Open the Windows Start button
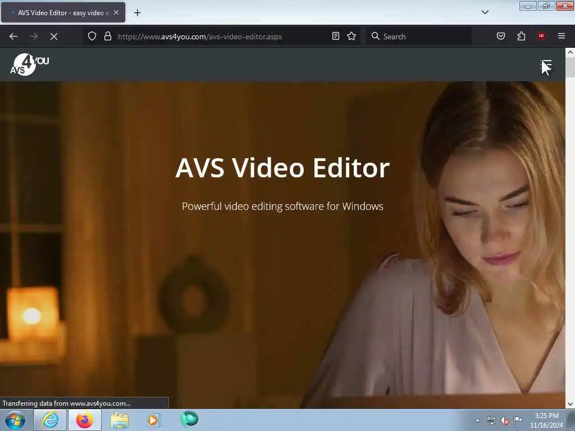 (15, 420)
